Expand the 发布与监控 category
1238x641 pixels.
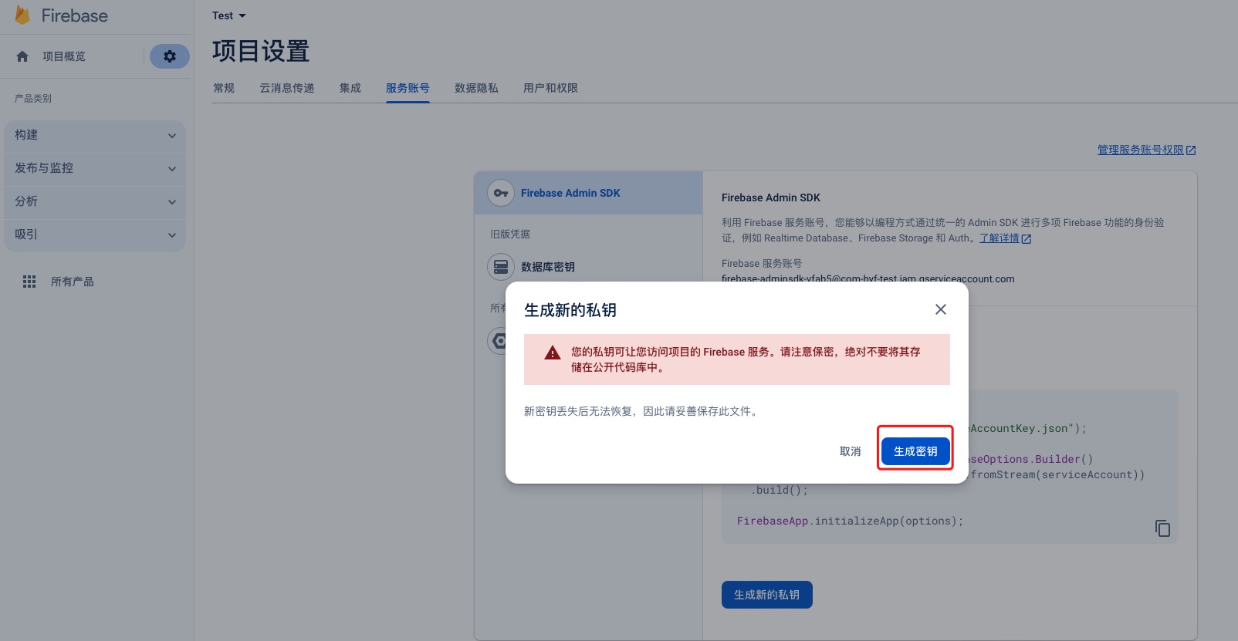(95, 168)
